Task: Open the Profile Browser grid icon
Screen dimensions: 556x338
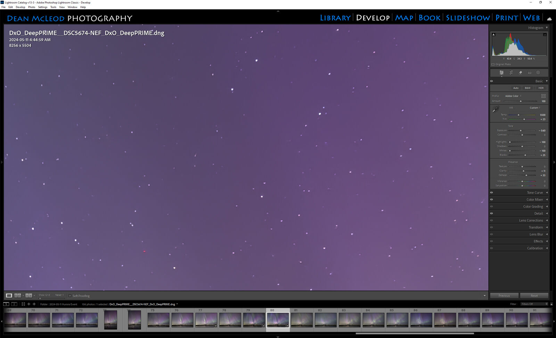Action: (543, 96)
